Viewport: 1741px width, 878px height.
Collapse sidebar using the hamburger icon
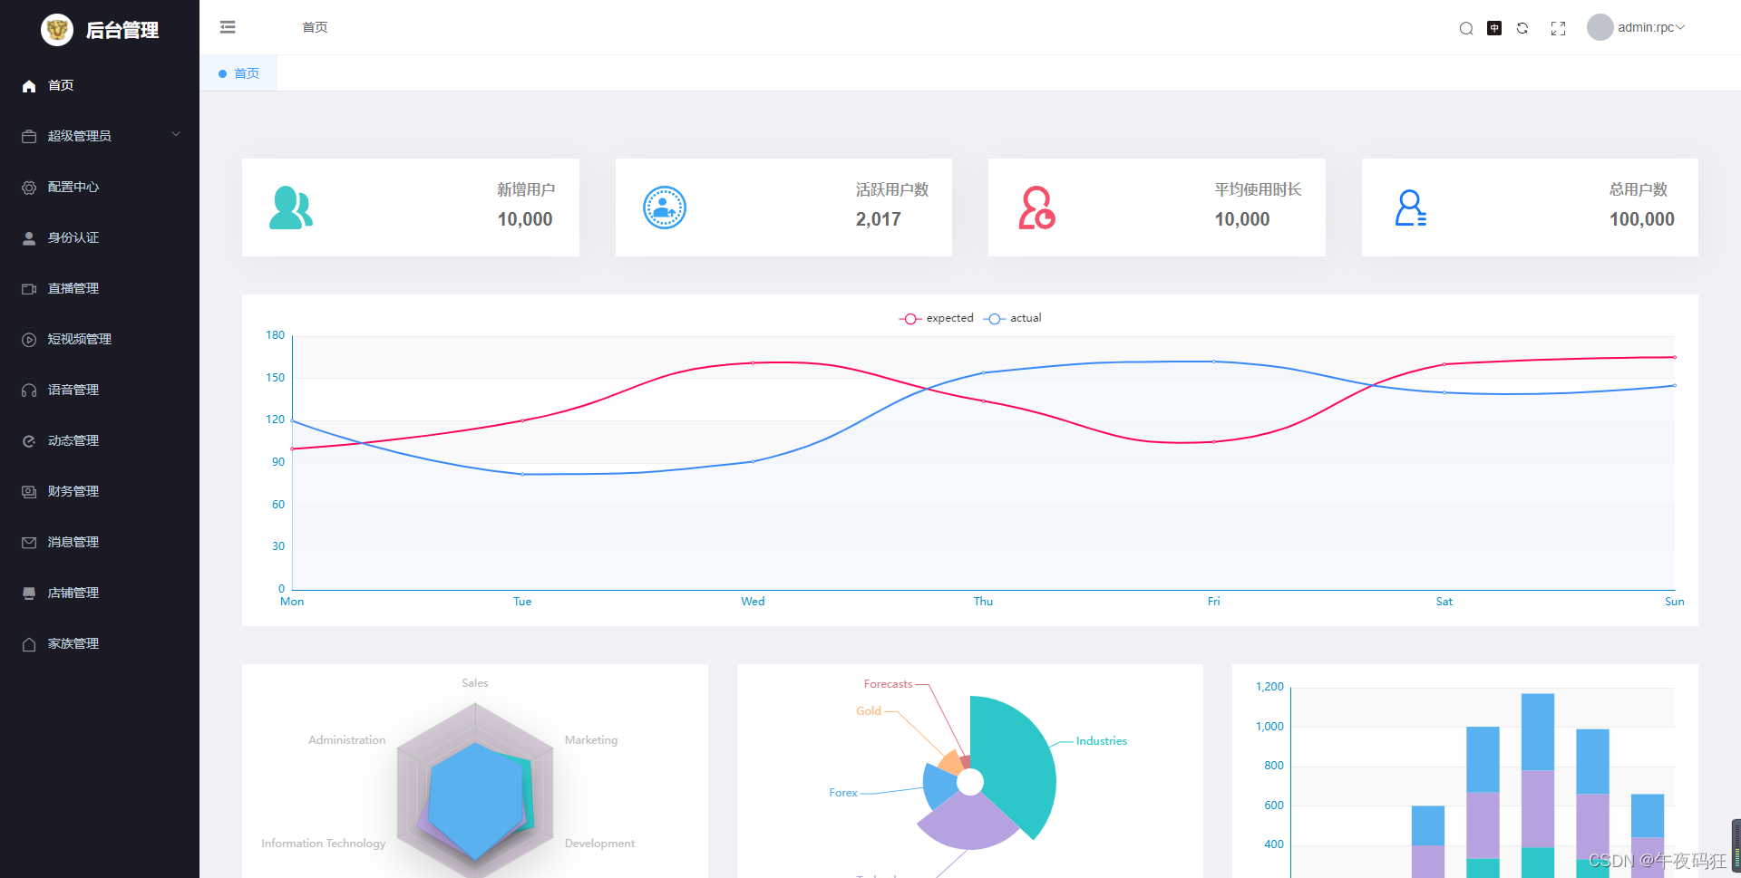click(228, 27)
